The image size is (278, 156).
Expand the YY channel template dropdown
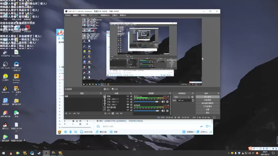[x=195, y=132]
